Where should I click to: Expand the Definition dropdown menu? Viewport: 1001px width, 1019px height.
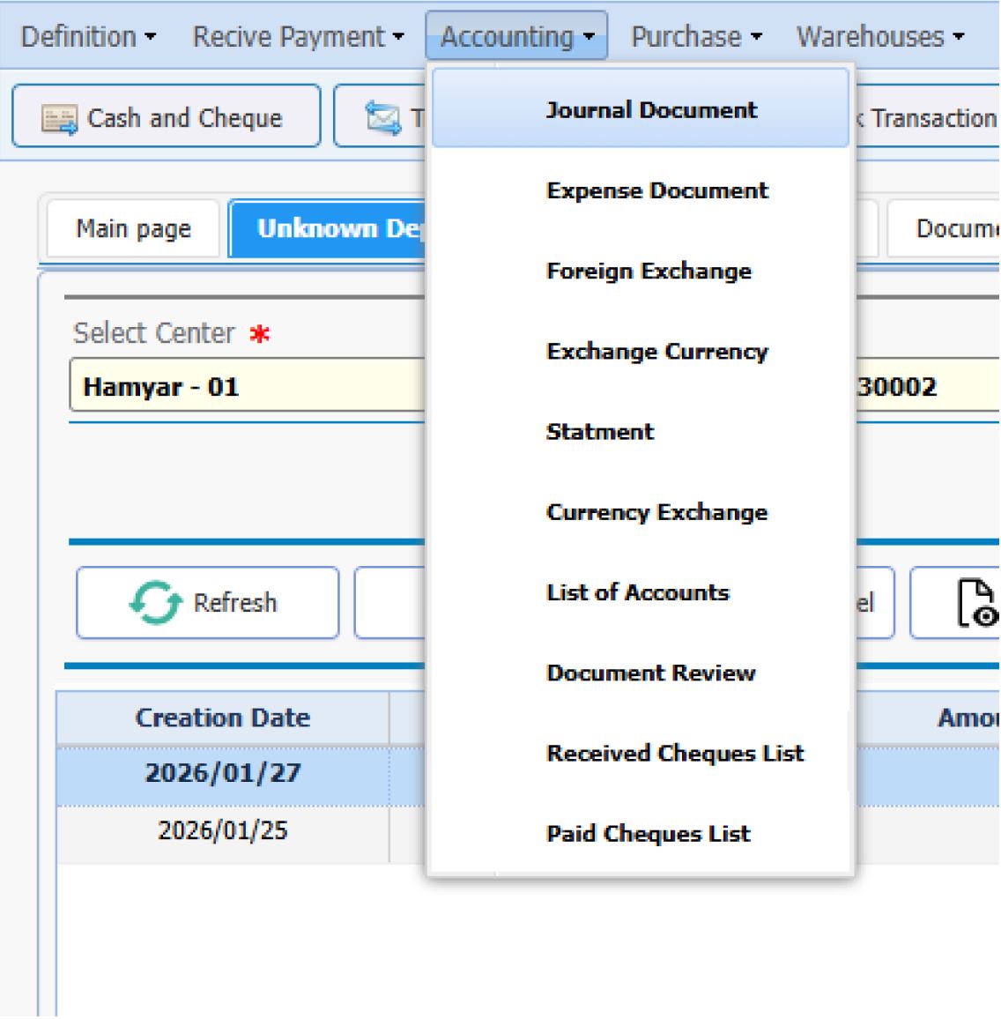pyautogui.click(x=88, y=37)
